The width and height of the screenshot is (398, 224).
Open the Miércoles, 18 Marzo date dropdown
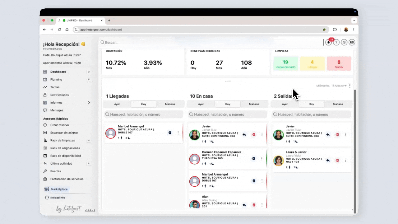coord(331,86)
